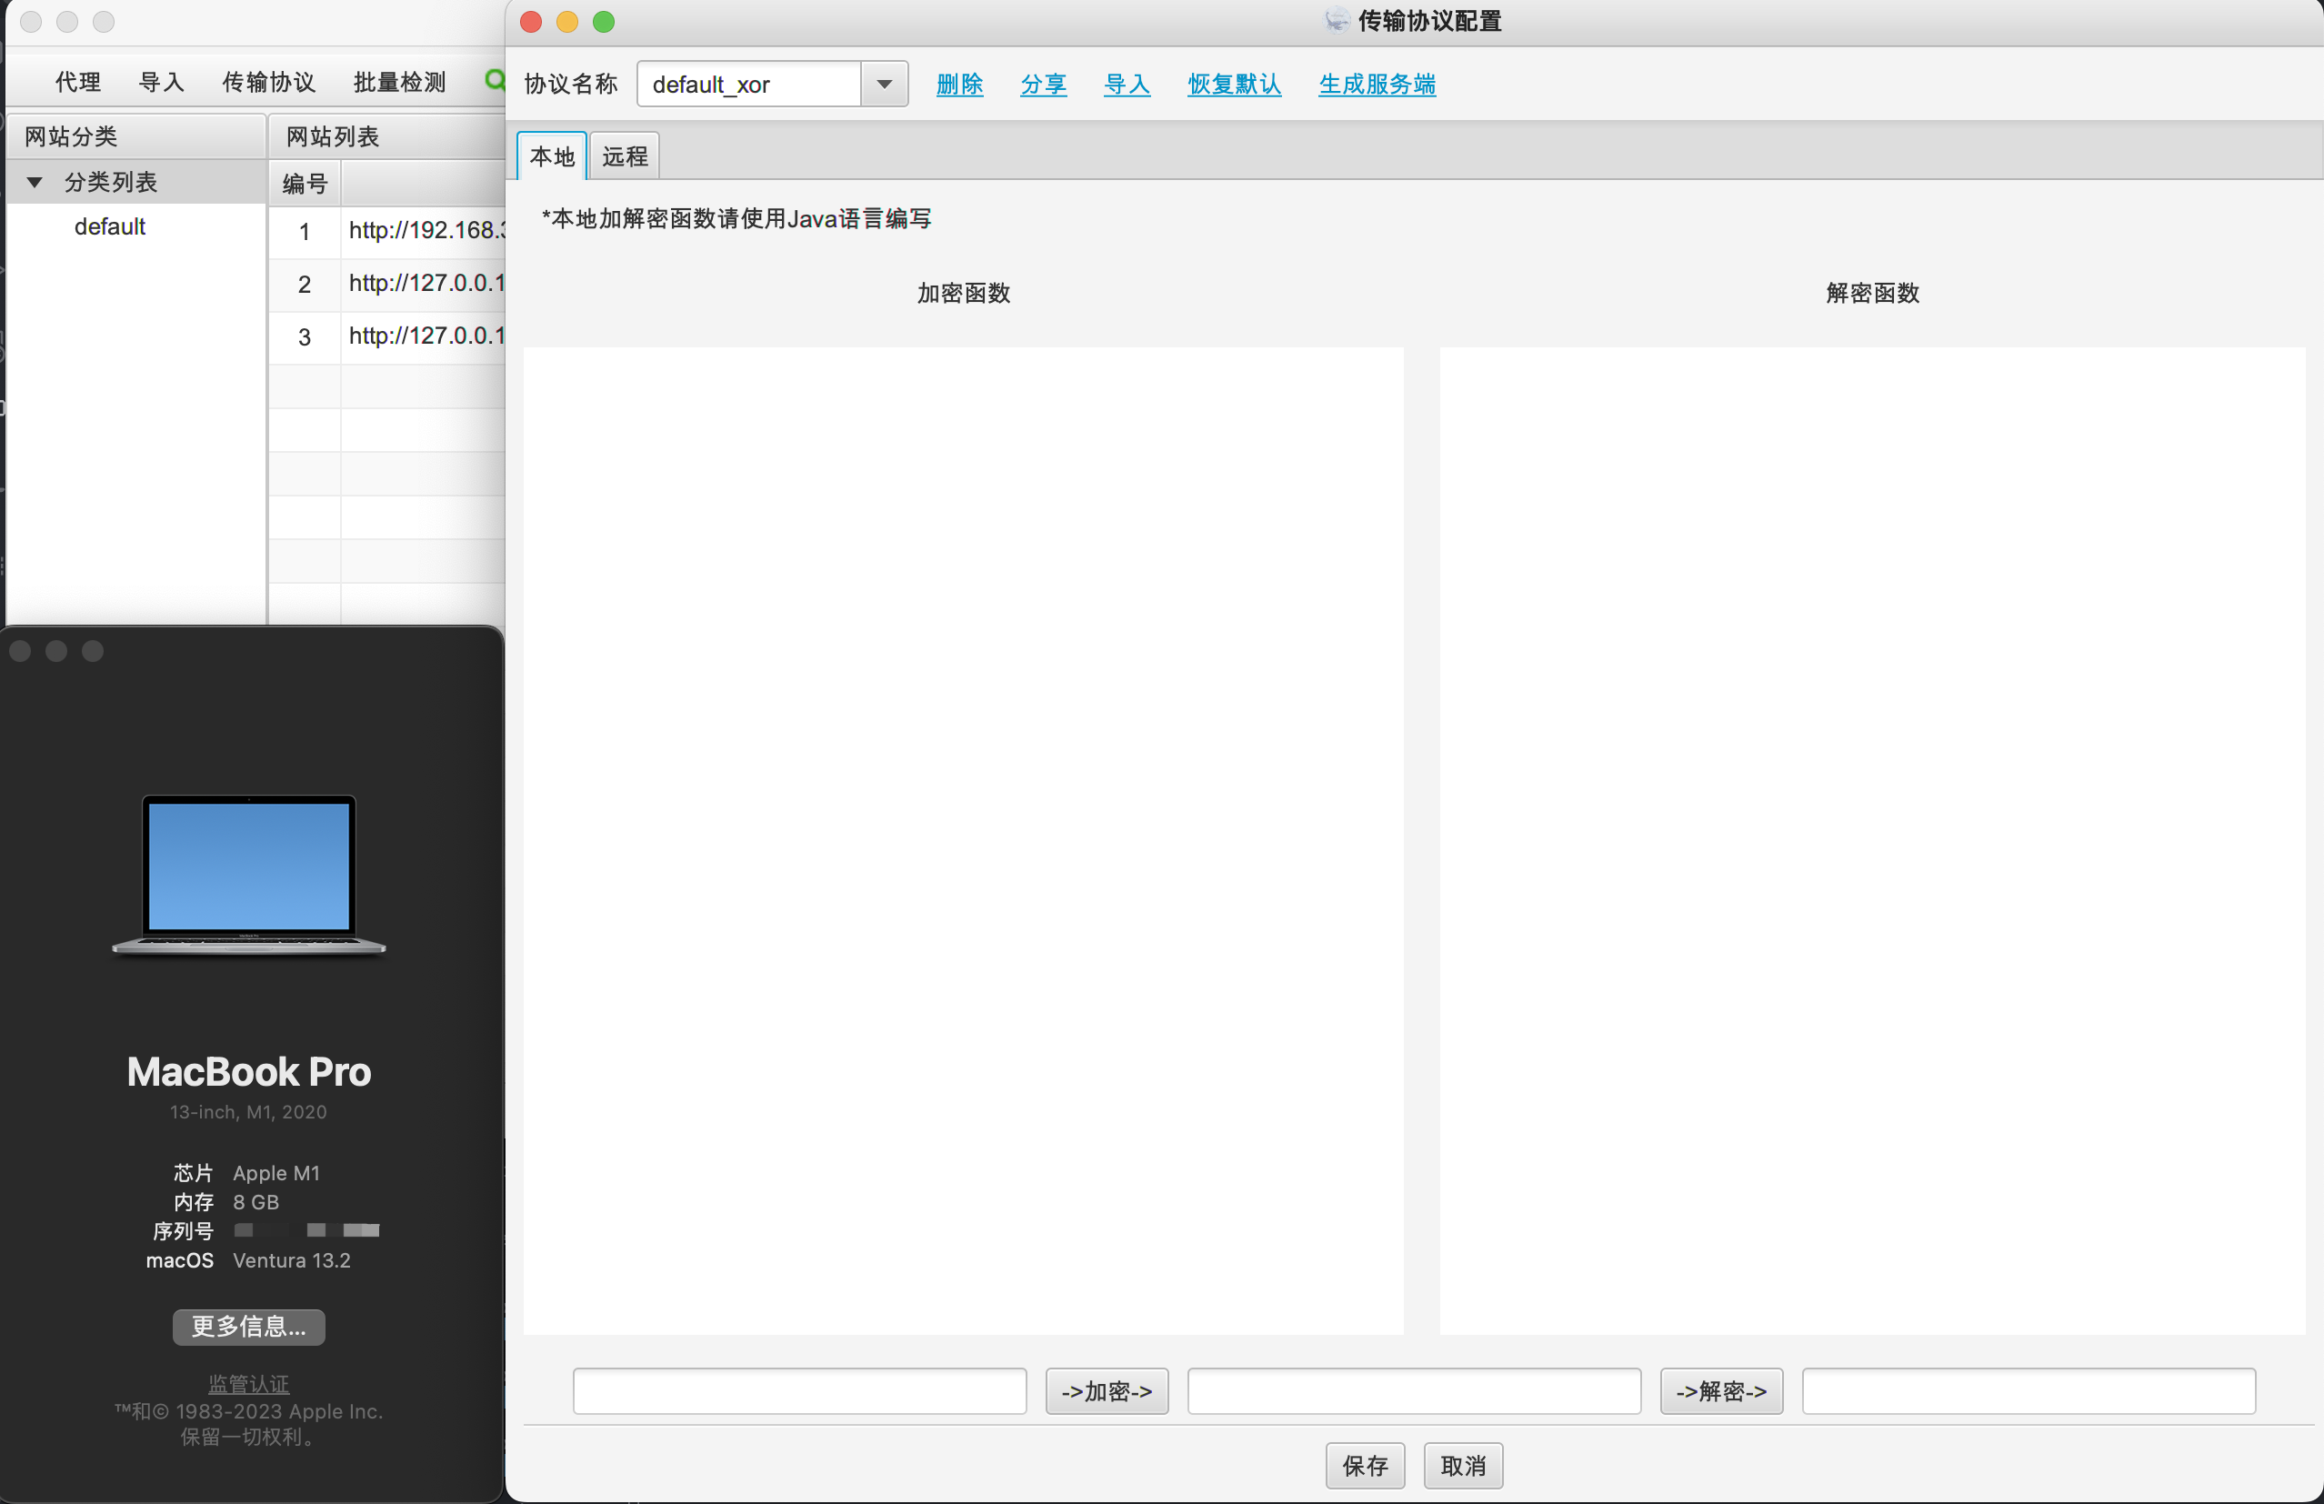Click the 监管认证 link on About window
2324x1504 pixels.
click(x=248, y=1383)
